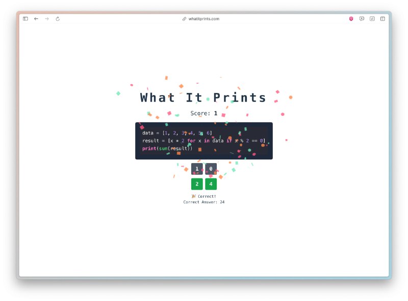
Task: Click the print(sum(result)) code line
Action: click(x=167, y=148)
